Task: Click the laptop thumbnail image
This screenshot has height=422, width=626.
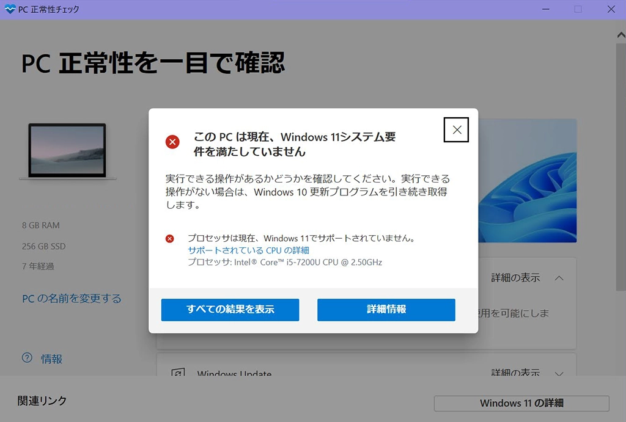Action: pos(67,151)
